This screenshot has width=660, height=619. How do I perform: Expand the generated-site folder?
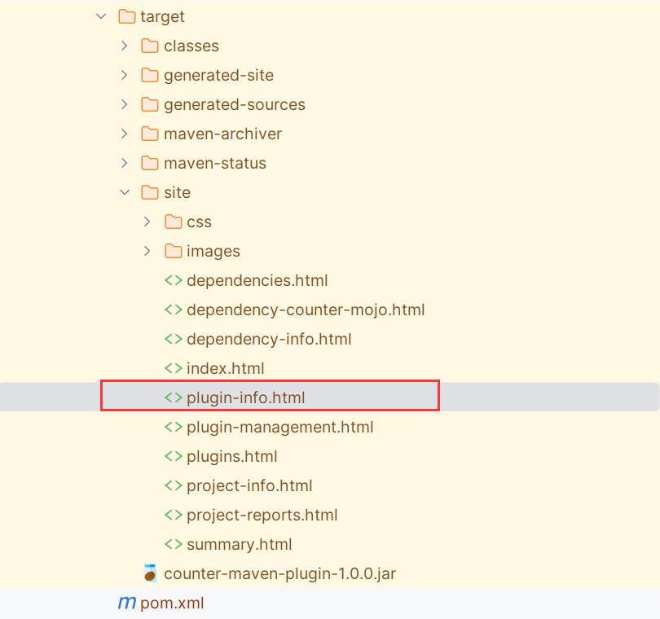pos(124,75)
